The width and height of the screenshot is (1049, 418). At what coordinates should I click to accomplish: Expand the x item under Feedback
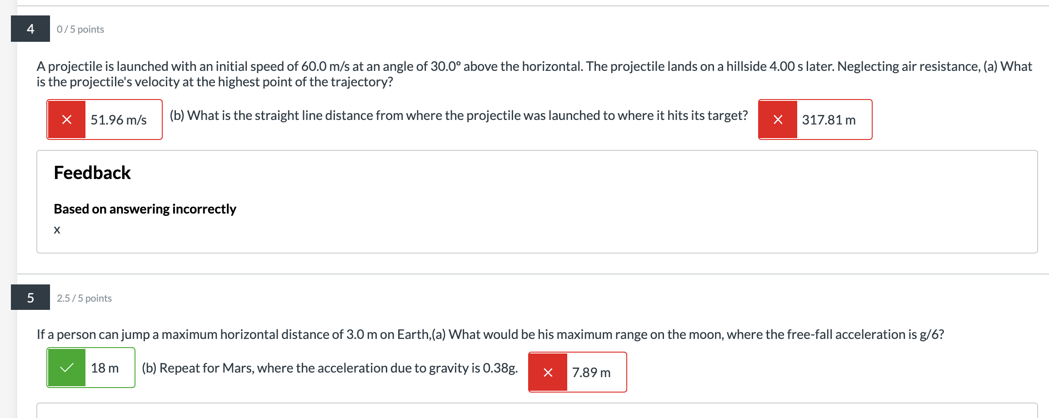[56, 230]
